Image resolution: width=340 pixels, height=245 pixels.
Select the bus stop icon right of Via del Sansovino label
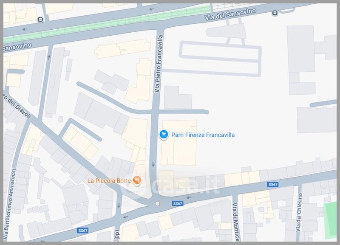pos(275,13)
